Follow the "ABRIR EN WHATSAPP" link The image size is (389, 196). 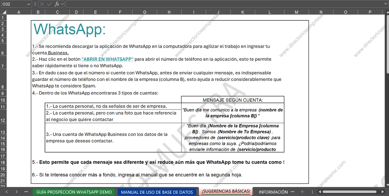pos(107,59)
